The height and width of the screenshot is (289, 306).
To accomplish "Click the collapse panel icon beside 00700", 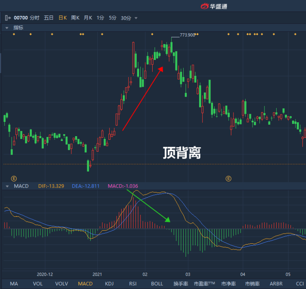I will pos(8,18).
